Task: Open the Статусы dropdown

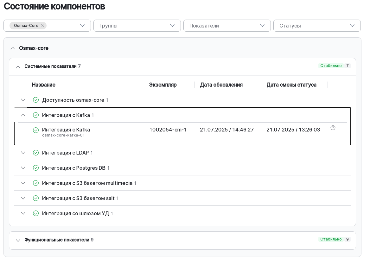Action: (317, 26)
